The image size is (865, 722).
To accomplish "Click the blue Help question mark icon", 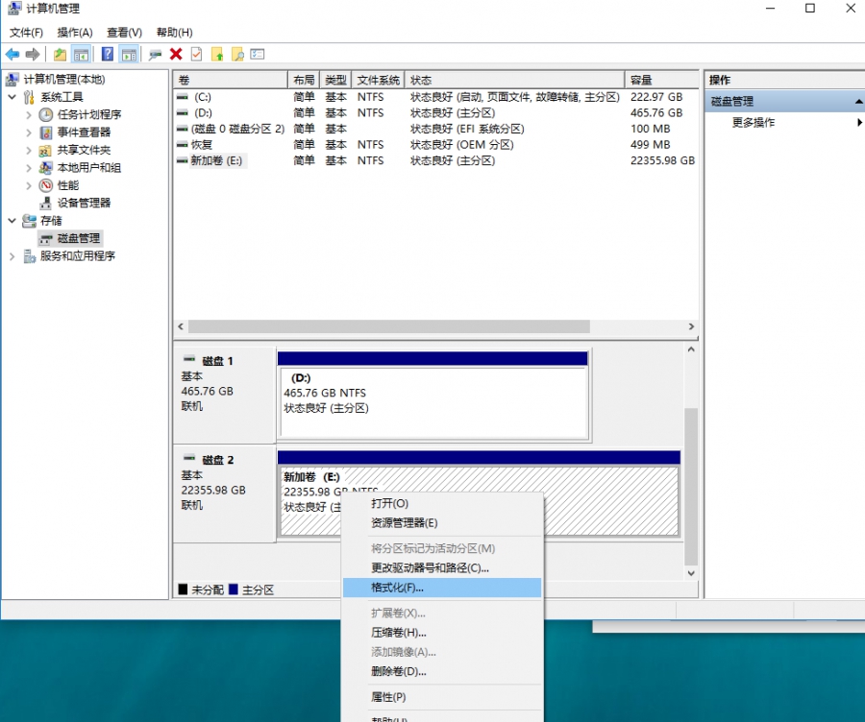I will tap(108, 55).
